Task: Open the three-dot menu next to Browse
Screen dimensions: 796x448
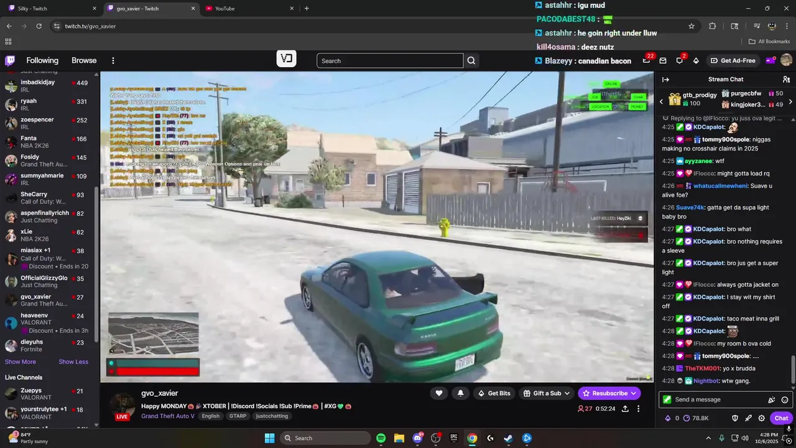Action: [x=113, y=60]
